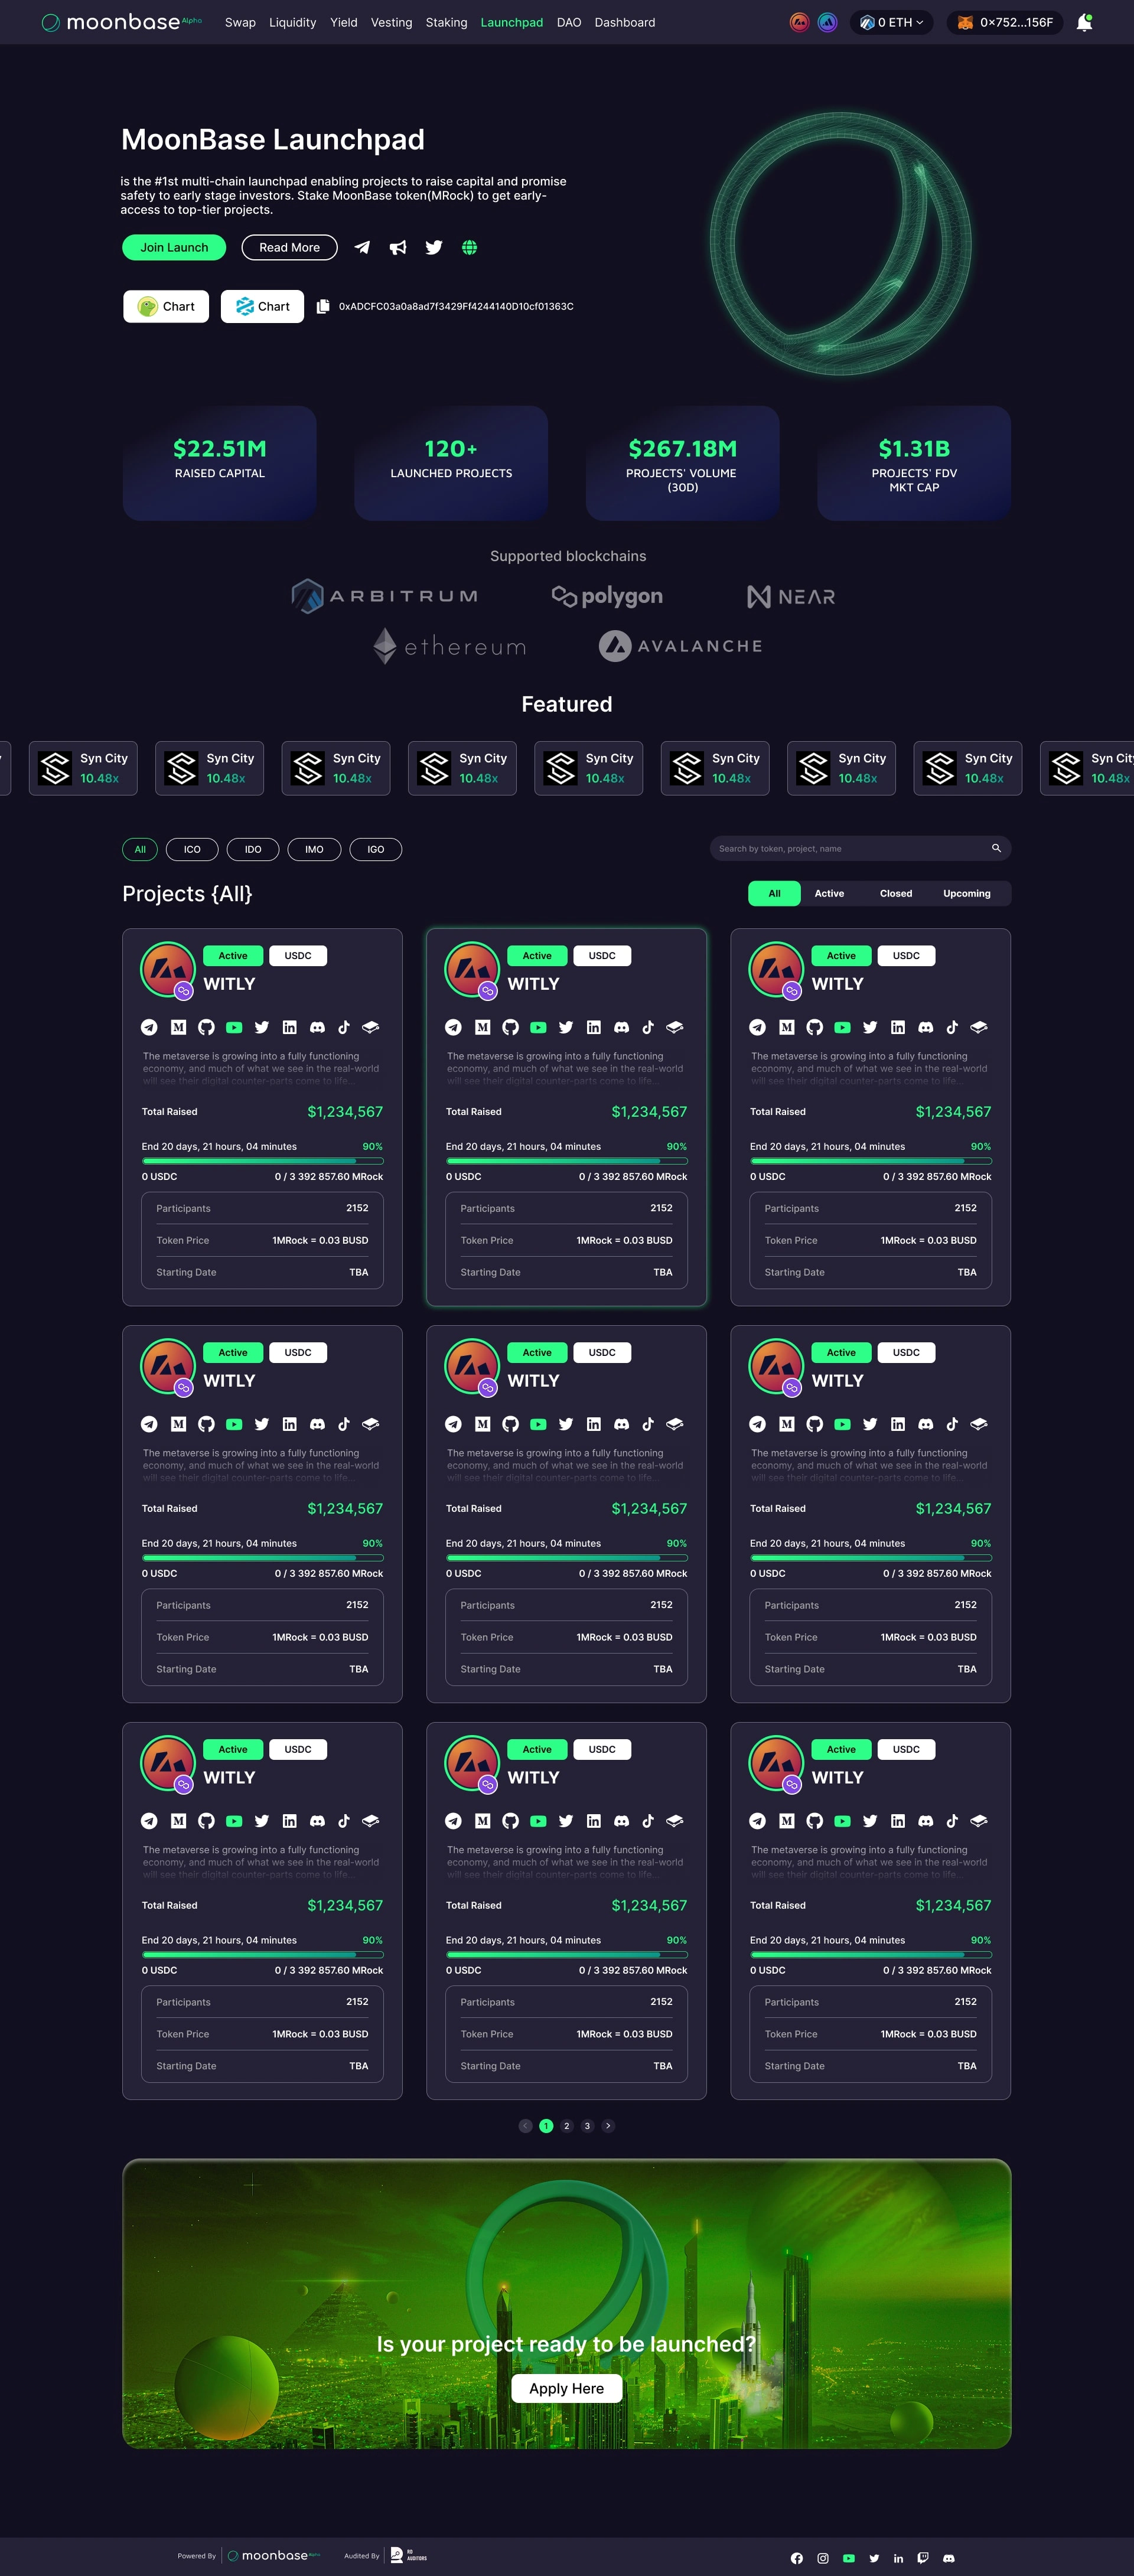Select the IGO filter pill

[376, 849]
